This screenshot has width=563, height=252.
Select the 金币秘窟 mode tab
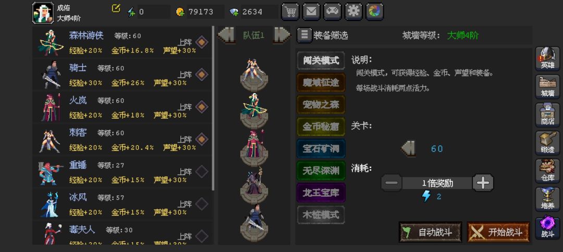click(321, 127)
